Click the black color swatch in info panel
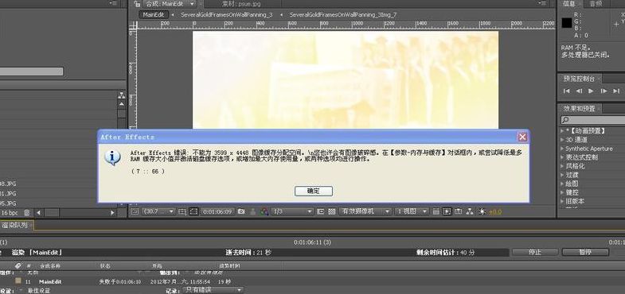Image resolution: width=625 pixels, height=294 pixels. (x=567, y=23)
